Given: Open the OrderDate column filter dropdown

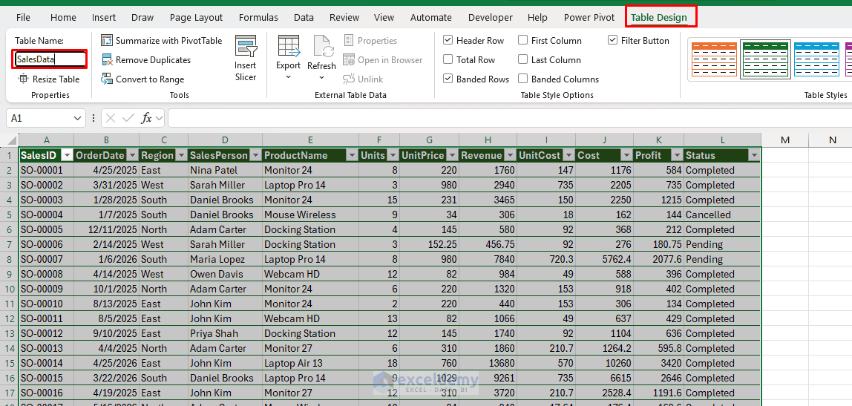Looking at the screenshot, I should pos(132,155).
